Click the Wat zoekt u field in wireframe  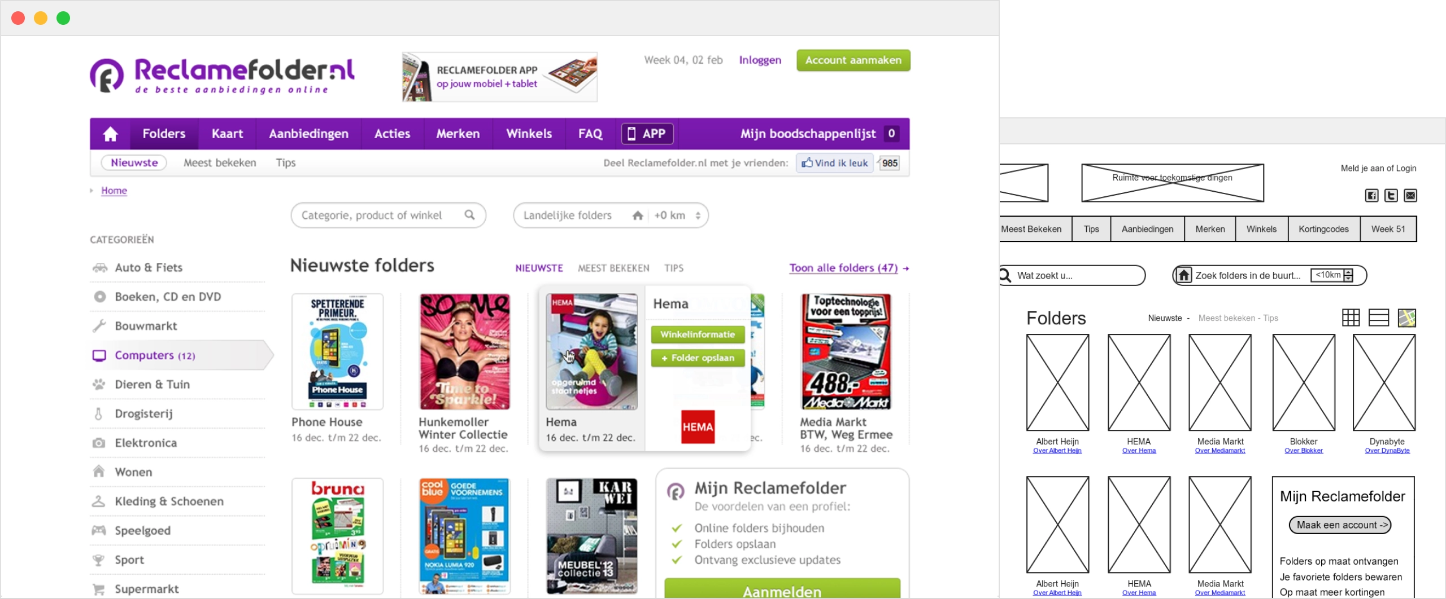click(1073, 275)
